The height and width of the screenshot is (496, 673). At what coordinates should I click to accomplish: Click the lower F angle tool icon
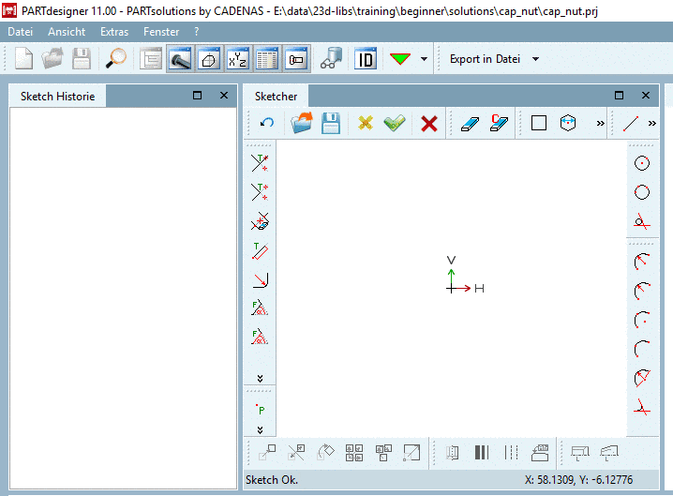260,337
